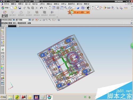Click the Cut scissors icon
The image size is (133, 100).
coord(24,8)
